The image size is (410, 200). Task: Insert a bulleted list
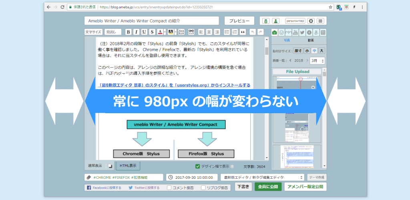pos(227,32)
